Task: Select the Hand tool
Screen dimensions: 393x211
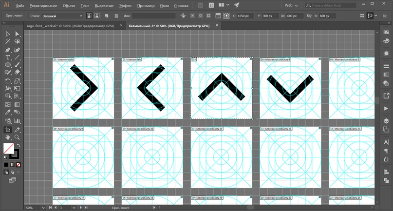Action: pyautogui.click(x=8, y=137)
